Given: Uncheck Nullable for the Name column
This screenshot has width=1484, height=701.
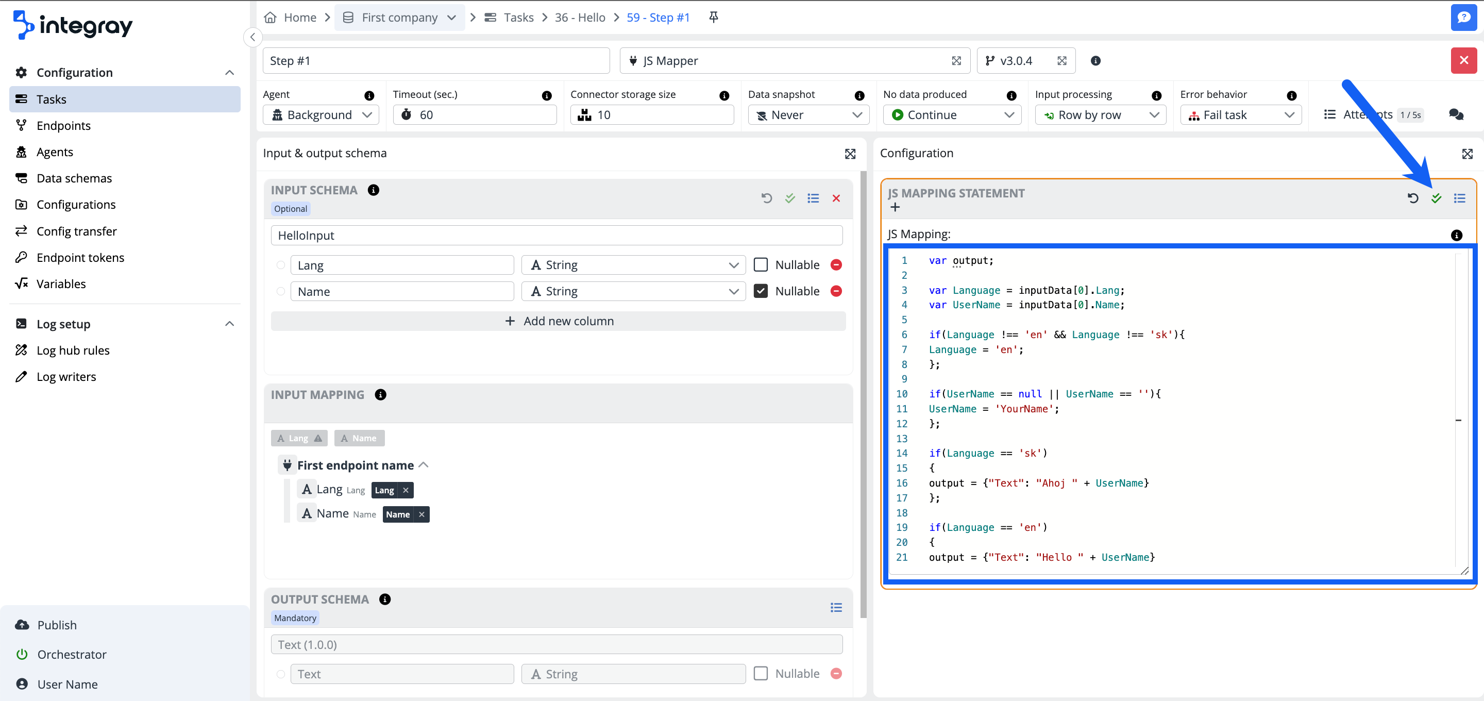Looking at the screenshot, I should click(761, 291).
